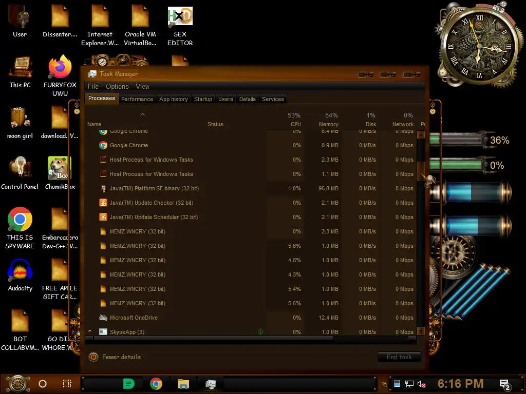
Task: Click the Microsoft OneDrive process icon
Action: pos(103,318)
